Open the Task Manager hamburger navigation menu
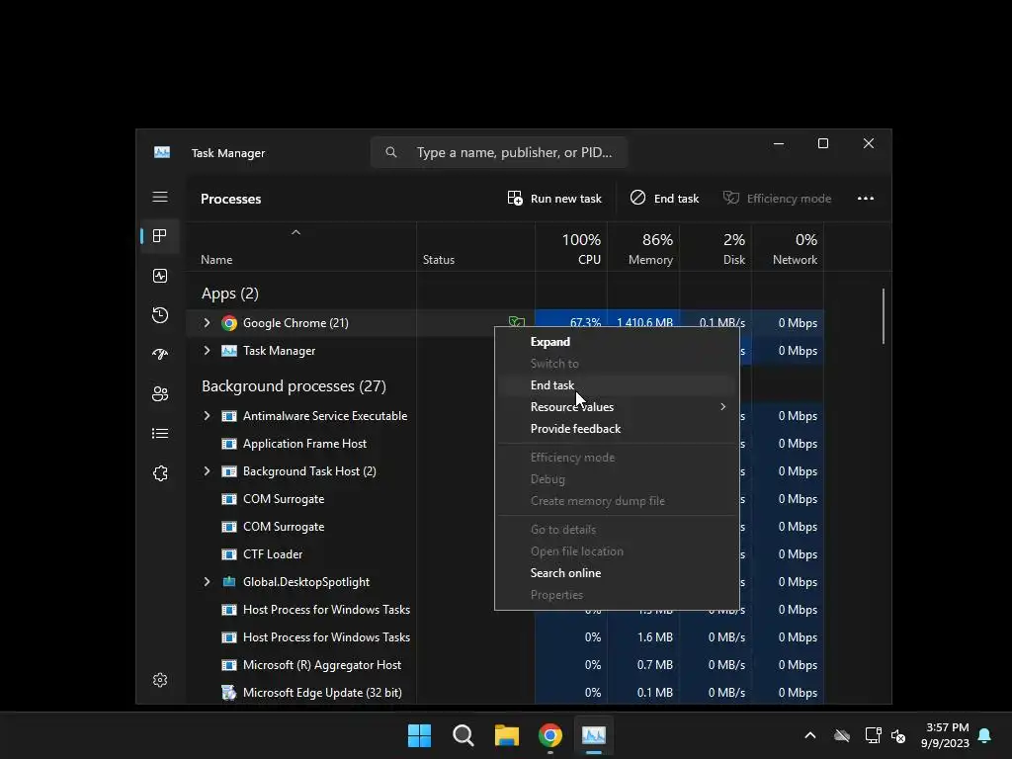The image size is (1012, 759). [160, 197]
